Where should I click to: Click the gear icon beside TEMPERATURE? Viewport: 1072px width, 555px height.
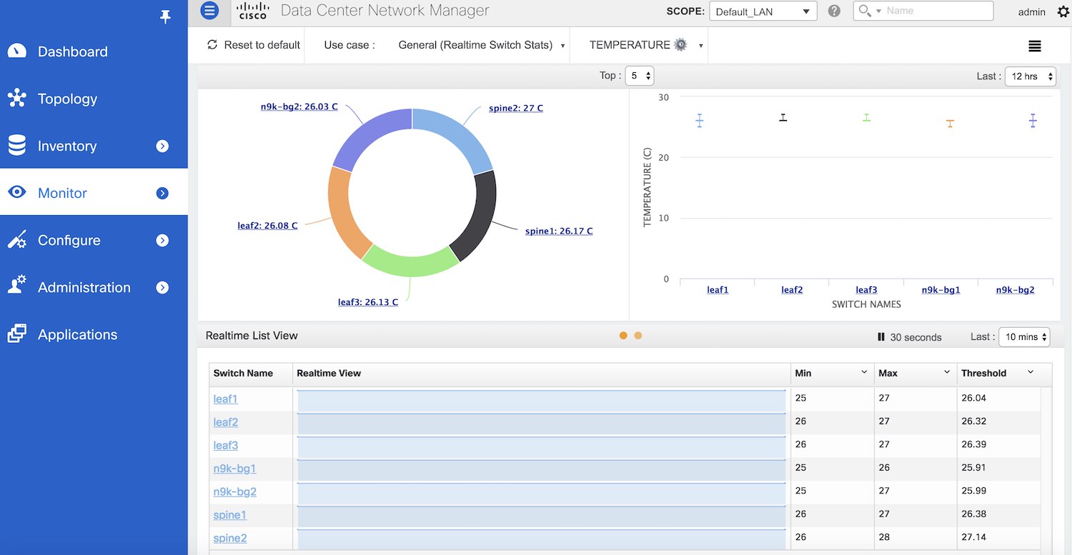coord(680,45)
